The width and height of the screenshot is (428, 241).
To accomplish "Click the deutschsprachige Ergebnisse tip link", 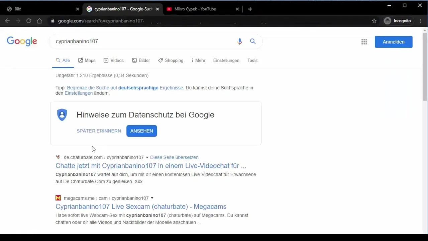I will coord(125,88).
